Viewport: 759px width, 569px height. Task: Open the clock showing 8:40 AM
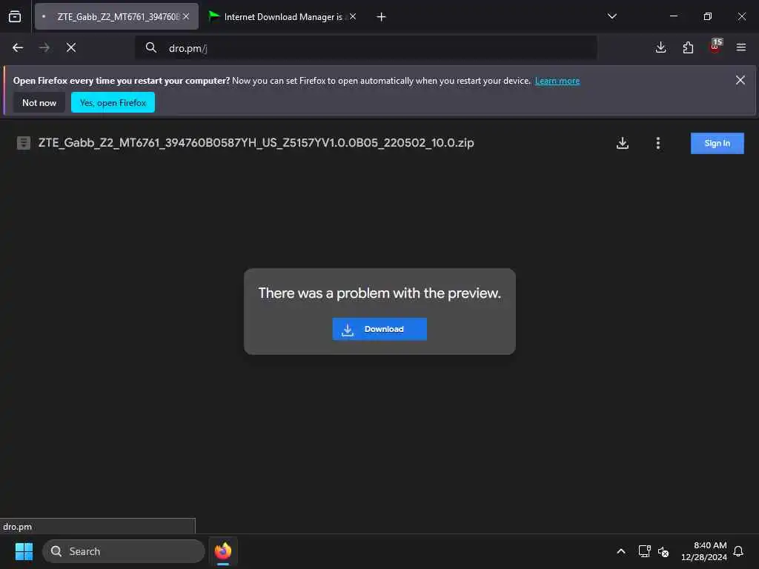[x=703, y=551]
